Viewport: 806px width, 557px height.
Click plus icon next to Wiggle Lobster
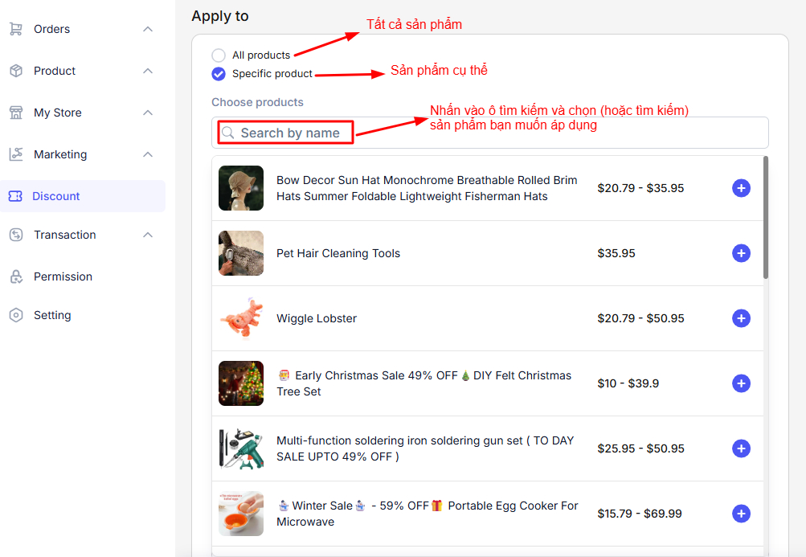pyautogui.click(x=741, y=318)
